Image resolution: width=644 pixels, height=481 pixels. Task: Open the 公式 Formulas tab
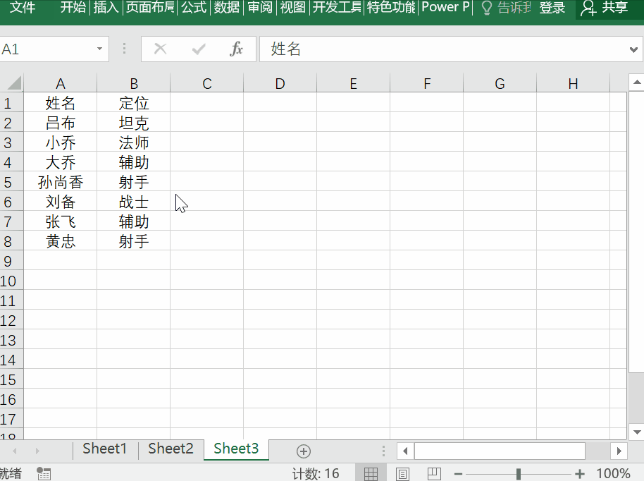click(194, 7)
